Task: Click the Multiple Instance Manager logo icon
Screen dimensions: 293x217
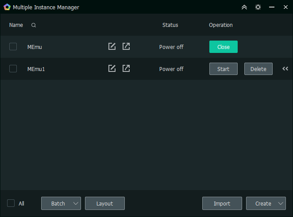Action: click(x=7, y=7)
